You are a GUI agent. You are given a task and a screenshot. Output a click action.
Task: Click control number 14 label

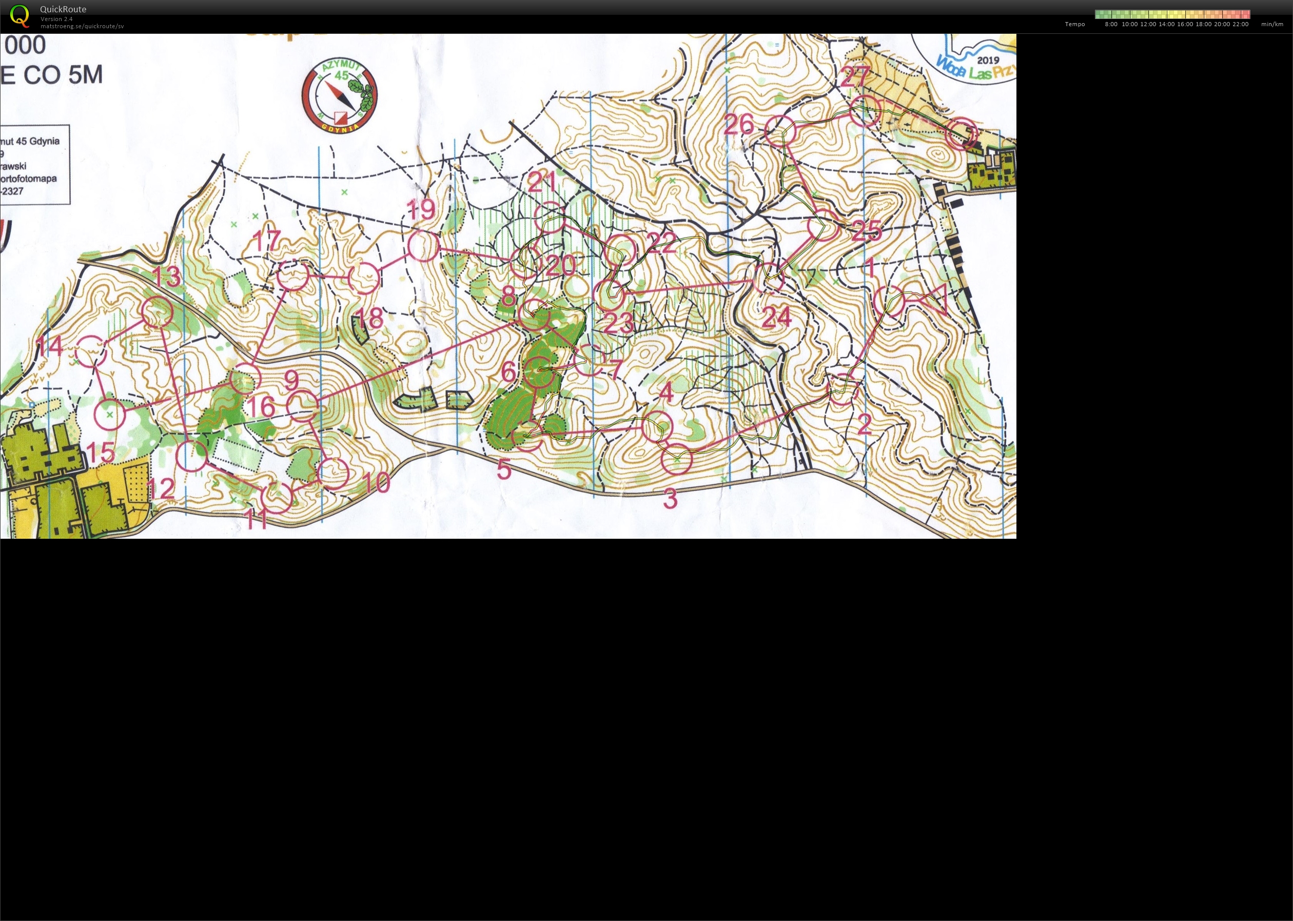coord(49,345)
